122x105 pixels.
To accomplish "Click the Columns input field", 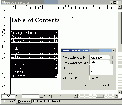I will pos(101,72).
